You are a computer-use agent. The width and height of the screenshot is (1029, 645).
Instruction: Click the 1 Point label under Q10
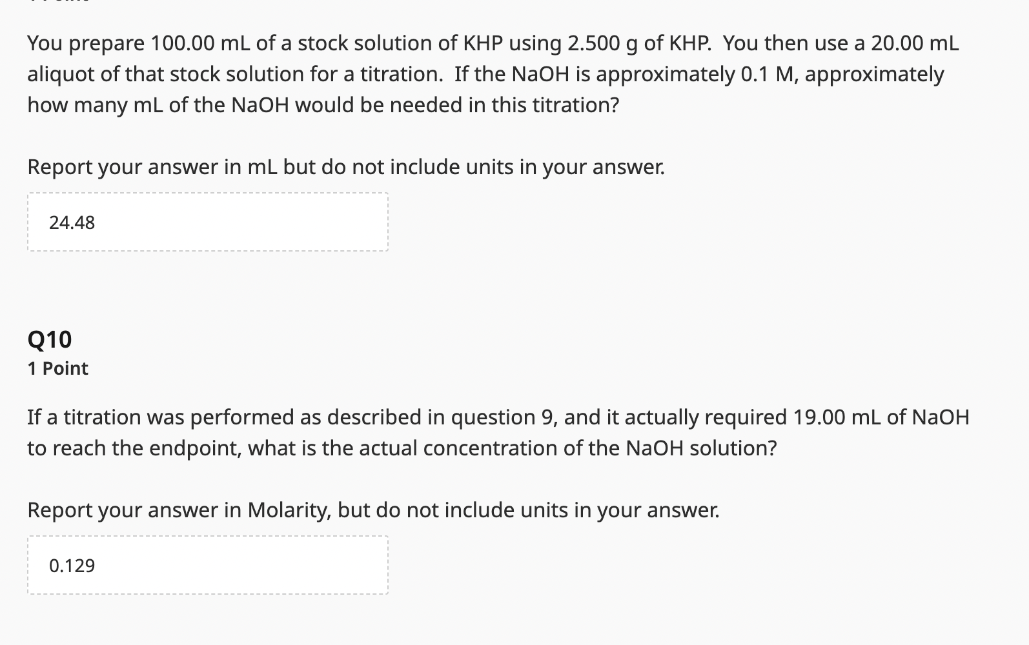[x=57, y=368]
